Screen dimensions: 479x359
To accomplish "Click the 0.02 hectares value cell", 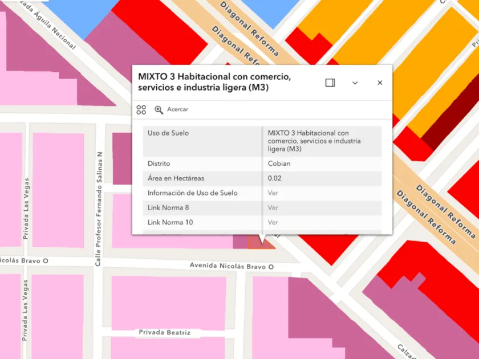I will (x=275, y=178).
